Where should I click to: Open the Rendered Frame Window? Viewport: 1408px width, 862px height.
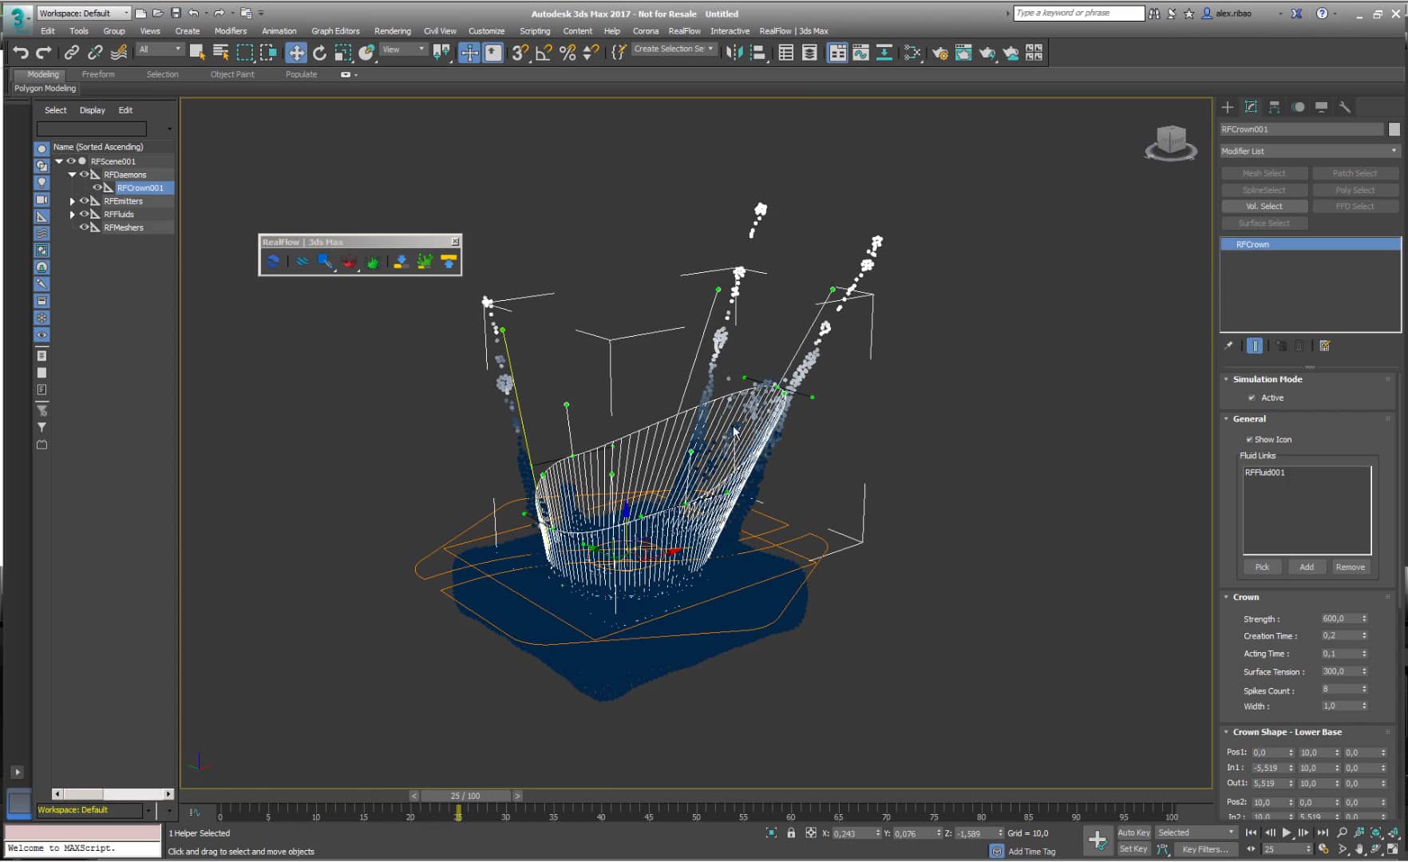(x=963, y=53)
